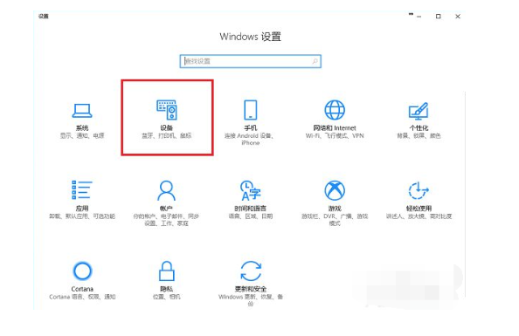Open the 时间和语言 clock-letter icon

coord(251,190)
